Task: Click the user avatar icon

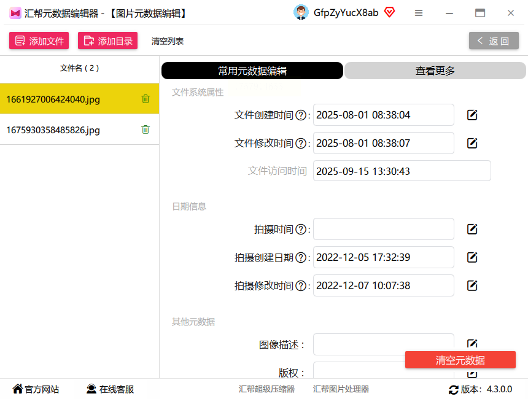Action: coord(301,12)
